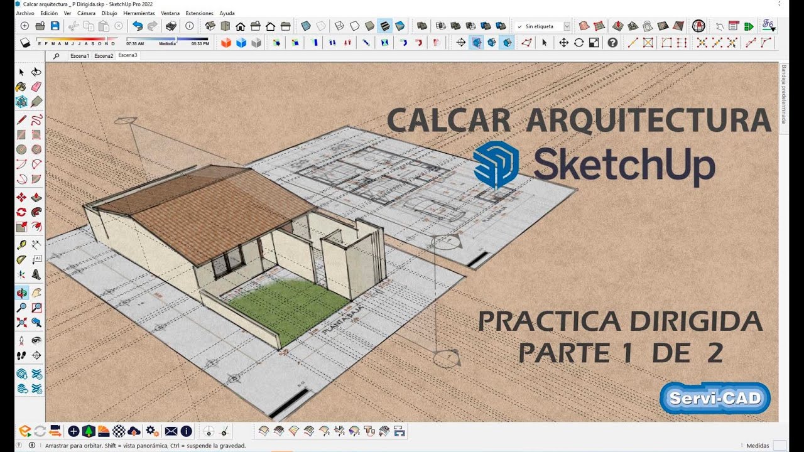Activate the Zoom Extents tool
This screenshot has height=452, width=804.
pos(21,323)
